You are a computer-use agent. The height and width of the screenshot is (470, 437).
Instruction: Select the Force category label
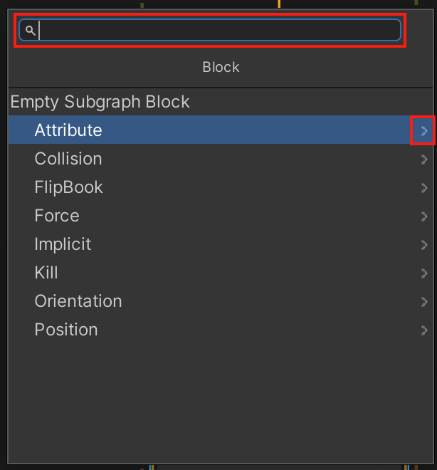point(57,216)
